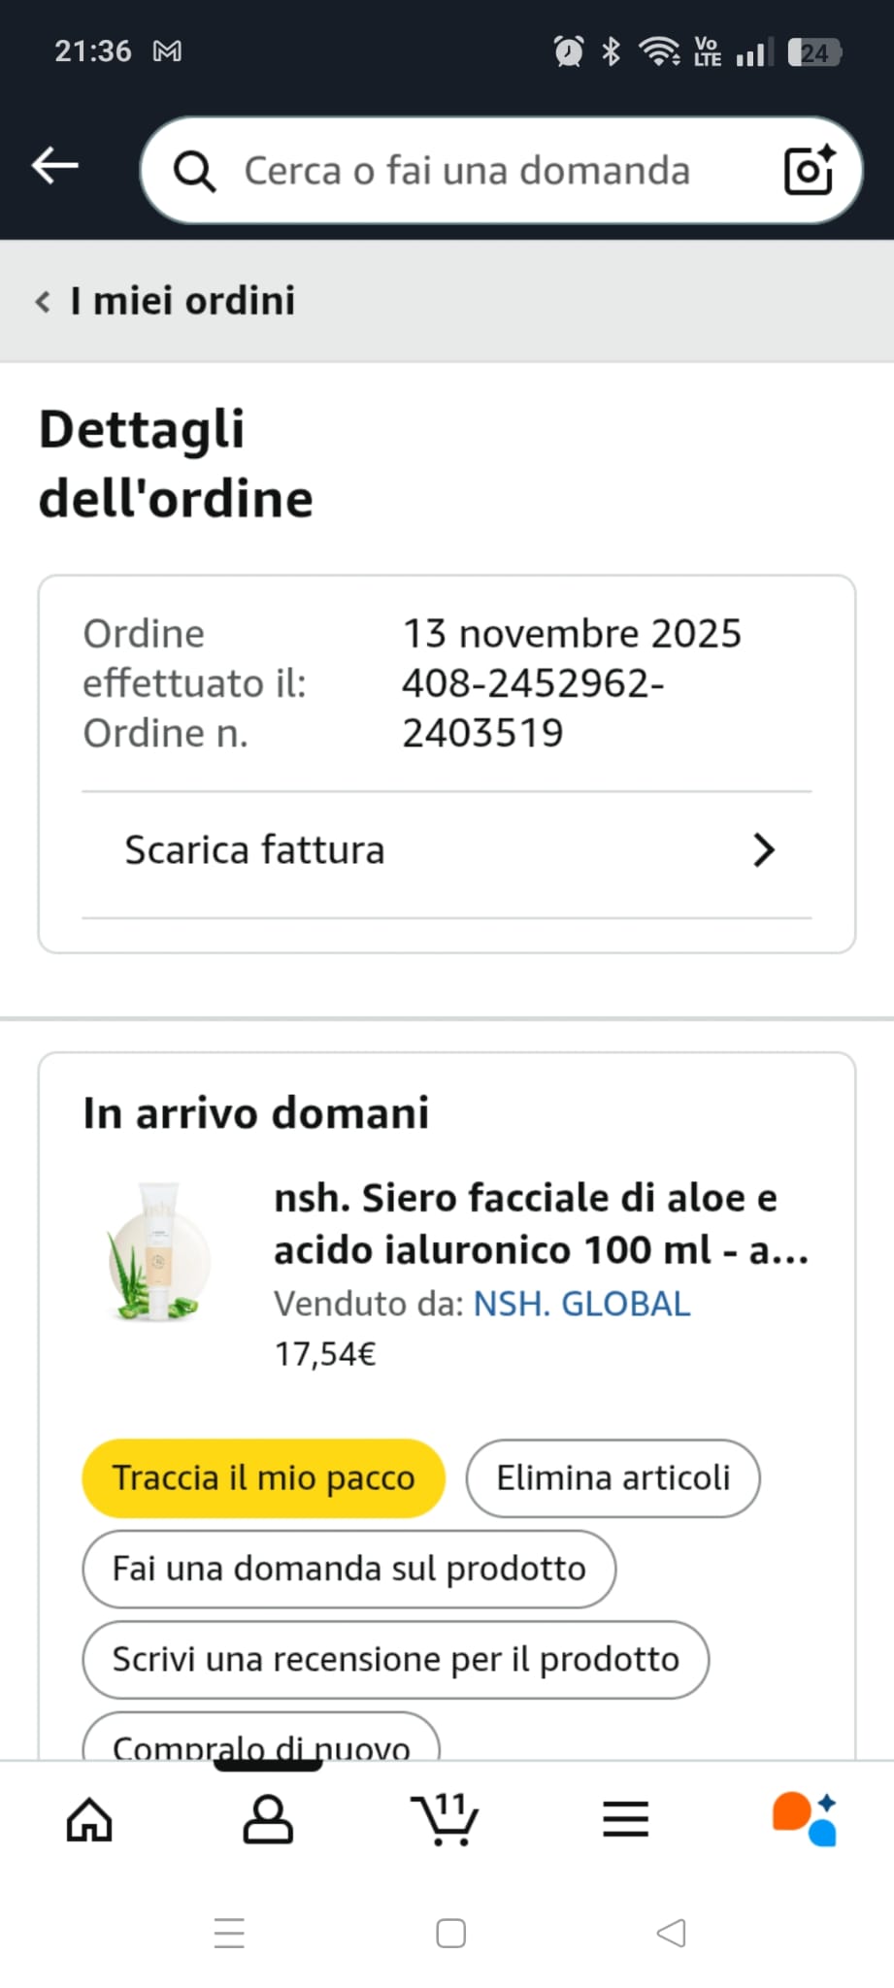
Task: Tap Scrivi una recensione per il prodotto
Action: 395,1660
